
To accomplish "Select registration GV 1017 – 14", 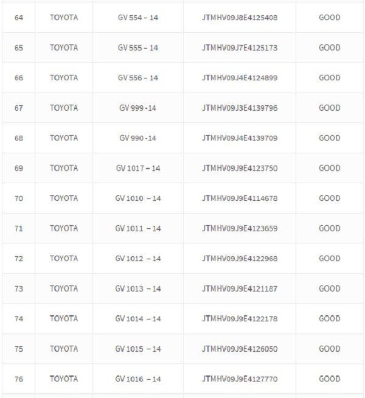I will [x=138, y=169].
